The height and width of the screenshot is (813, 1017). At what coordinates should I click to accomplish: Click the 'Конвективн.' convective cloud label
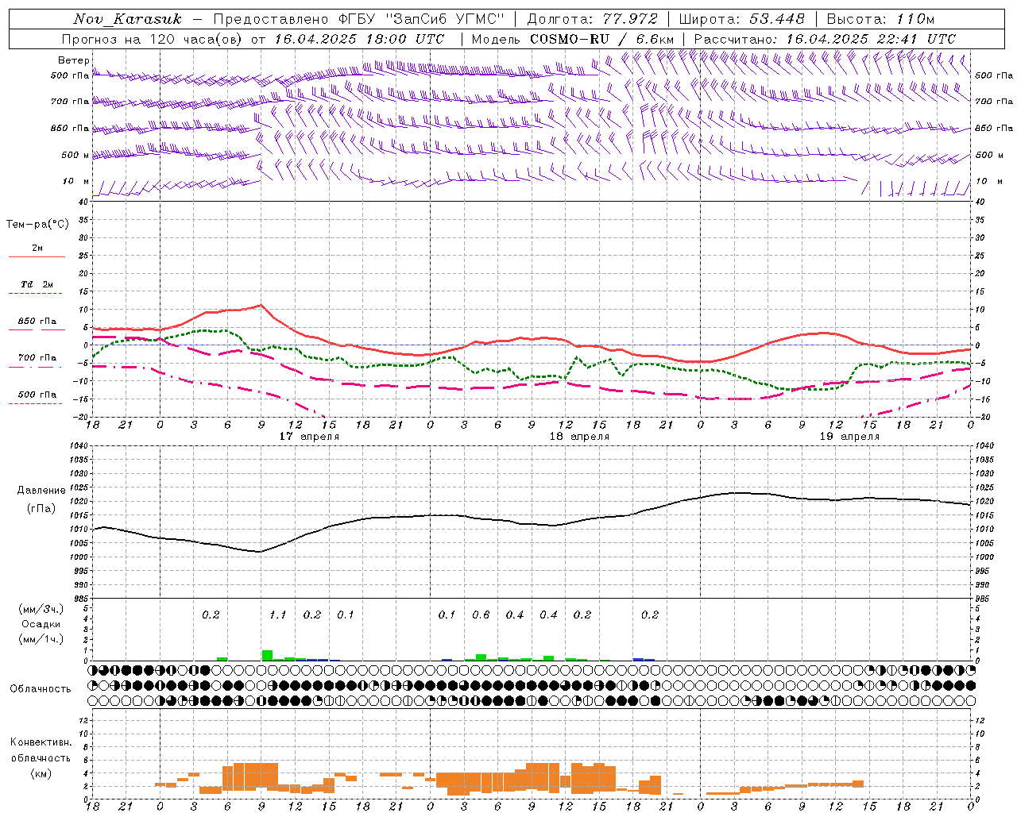click(x=41, y=742)
